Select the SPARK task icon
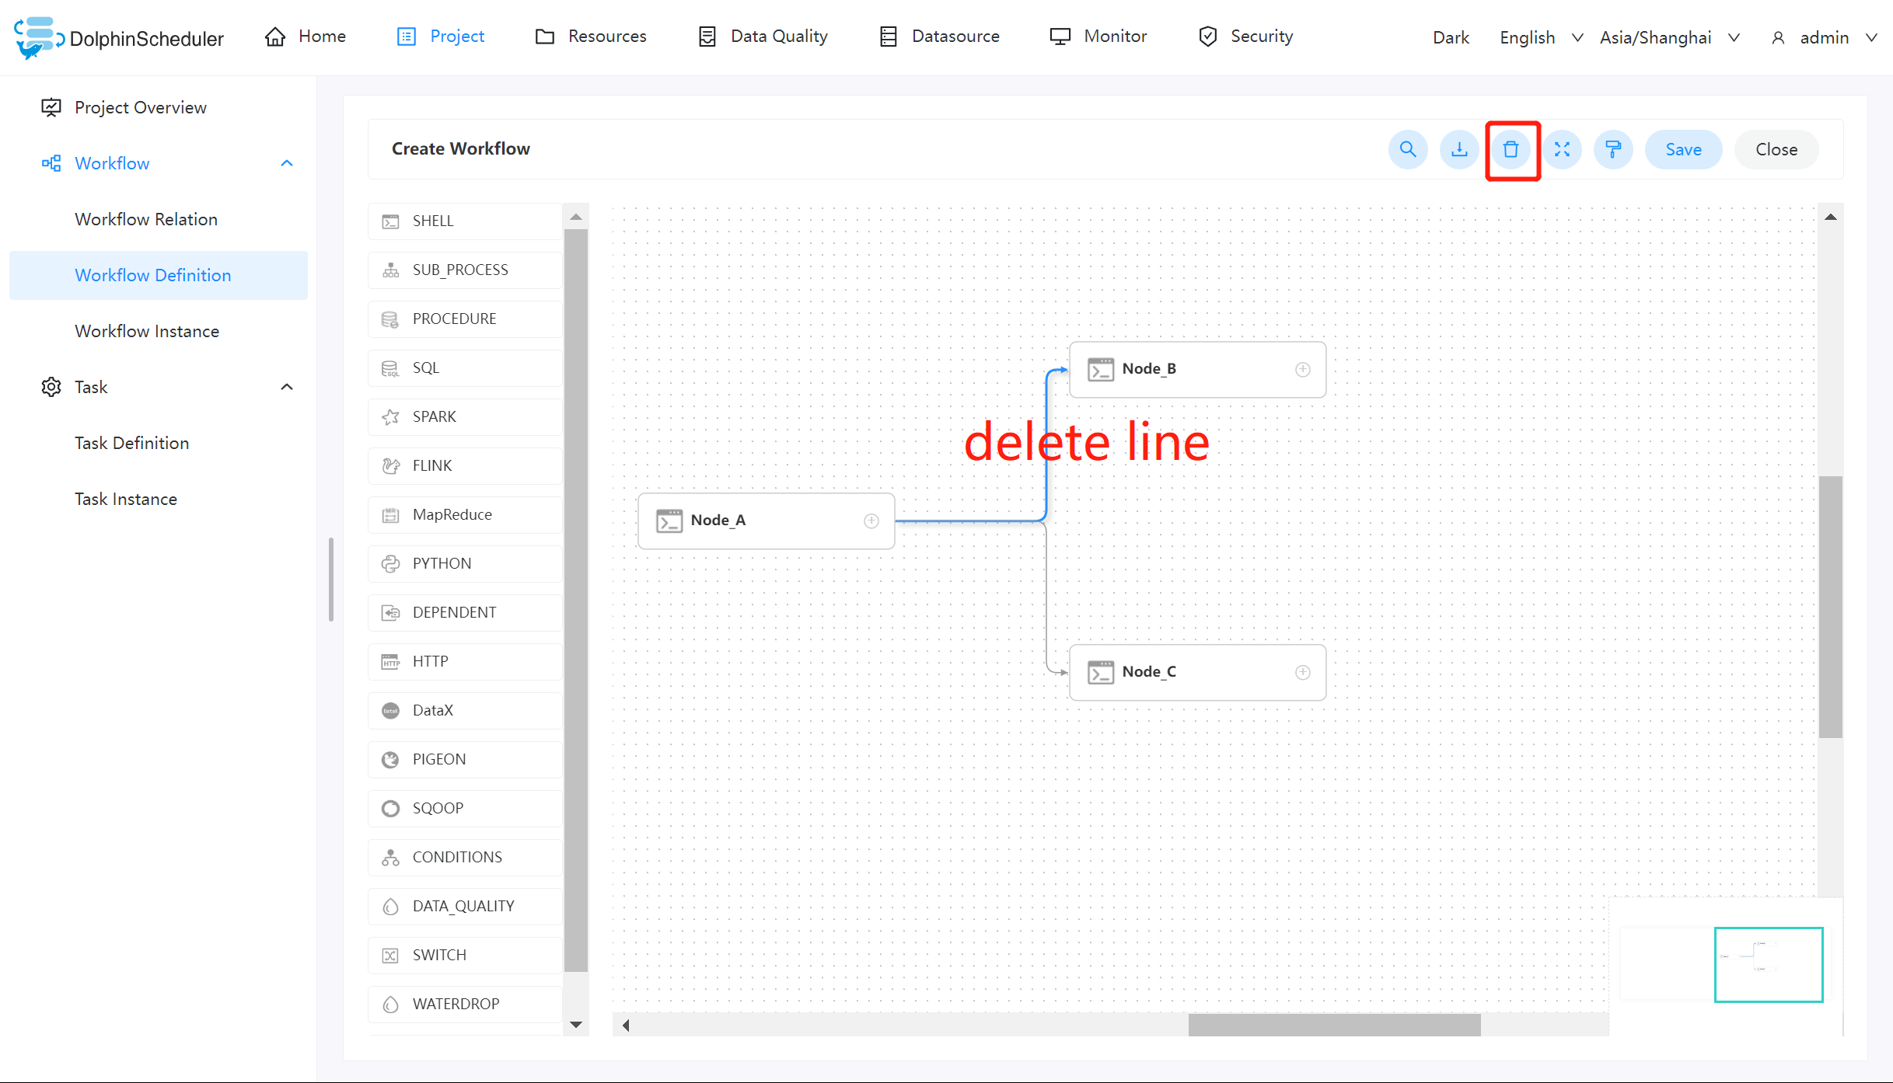 [391, 416]
